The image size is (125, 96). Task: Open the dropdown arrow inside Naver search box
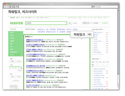65,23
